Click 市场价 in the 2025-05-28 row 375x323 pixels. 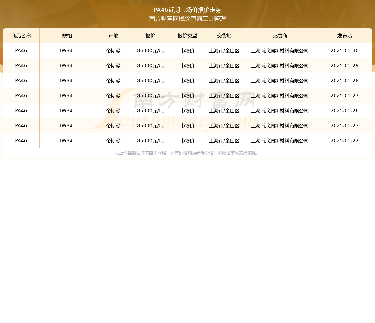(x=187, y=81)
